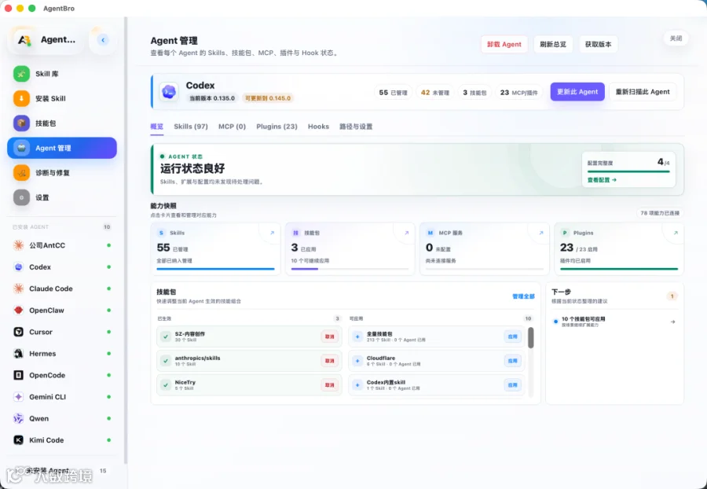Open the 技能包 package icon
The height and width of the screenshot is (489, 707).
(x=21, y=123)
